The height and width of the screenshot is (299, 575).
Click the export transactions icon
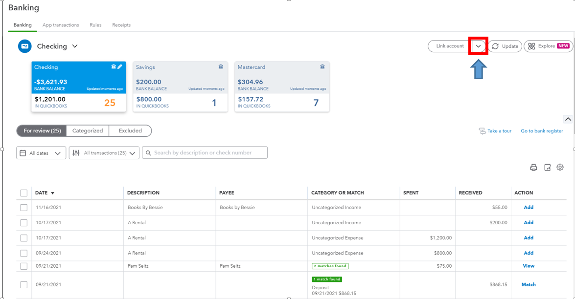pyautogui.click(x=547, y=167)
